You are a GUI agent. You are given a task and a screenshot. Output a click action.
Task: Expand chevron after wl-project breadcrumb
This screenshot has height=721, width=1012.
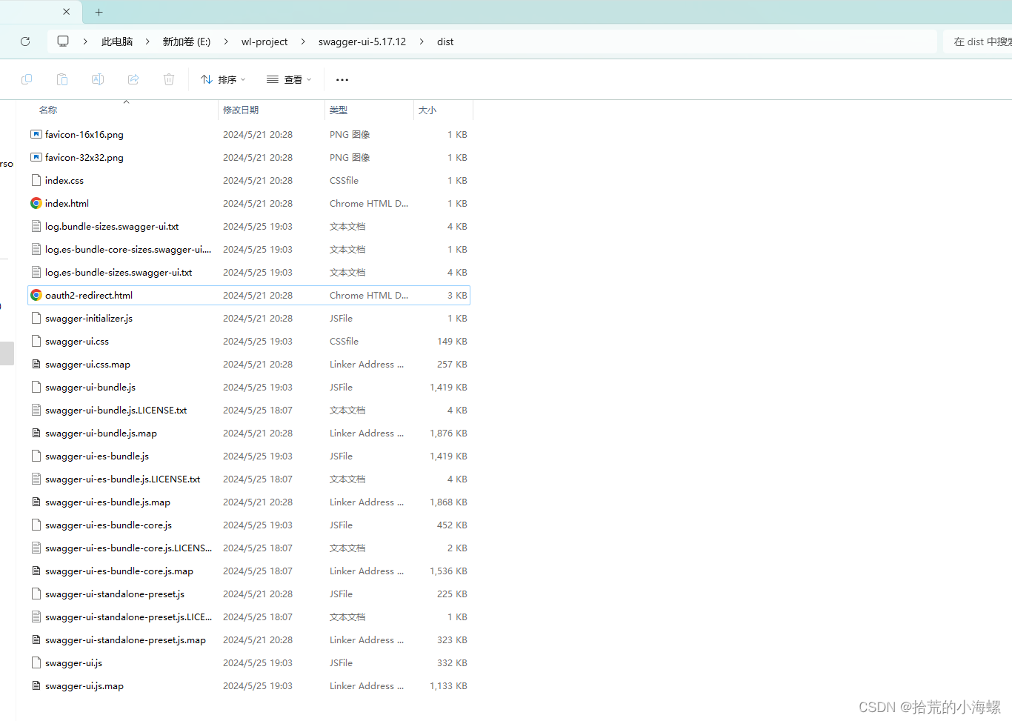coord(303,41)
